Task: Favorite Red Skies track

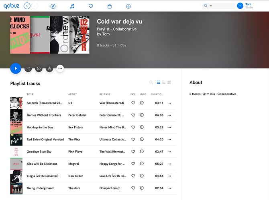Action: [x=133, y=139]
